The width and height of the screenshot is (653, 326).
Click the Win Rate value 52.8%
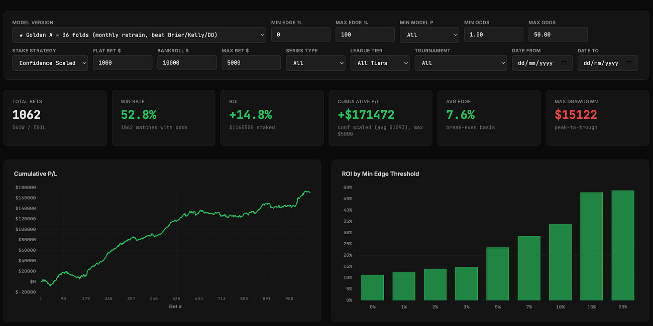139,115
